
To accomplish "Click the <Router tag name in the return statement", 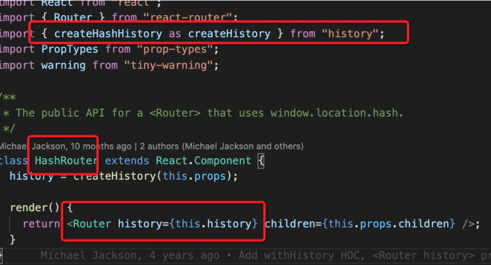I will [89, 224].
